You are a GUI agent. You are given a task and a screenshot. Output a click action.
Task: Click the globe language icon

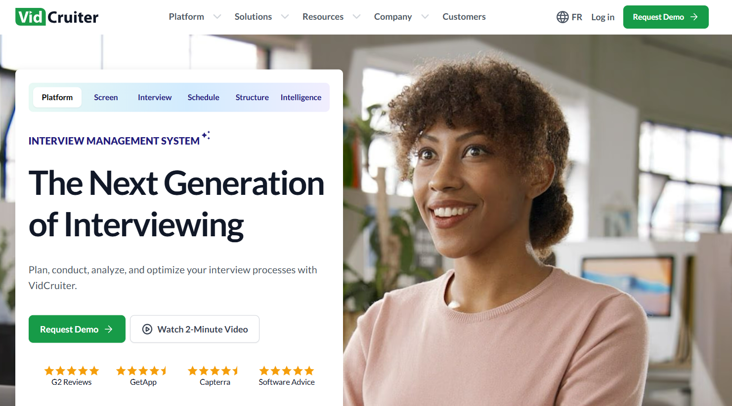point(562,17)
